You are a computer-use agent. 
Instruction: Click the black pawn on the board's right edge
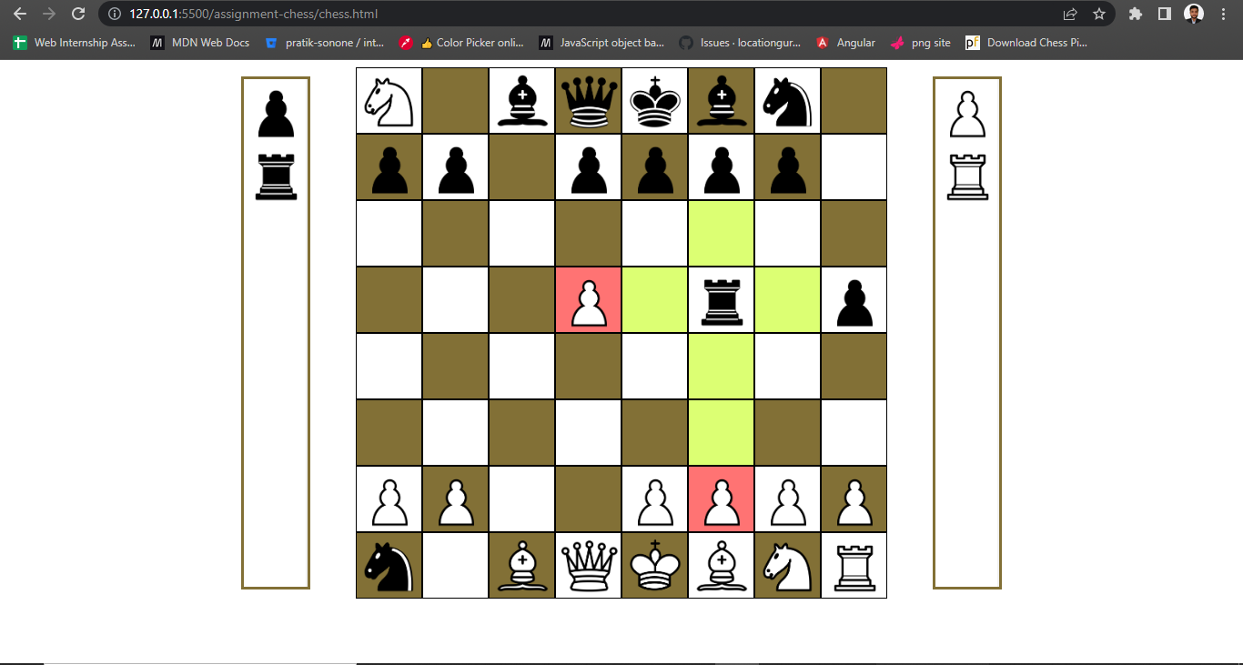[854, 299]
